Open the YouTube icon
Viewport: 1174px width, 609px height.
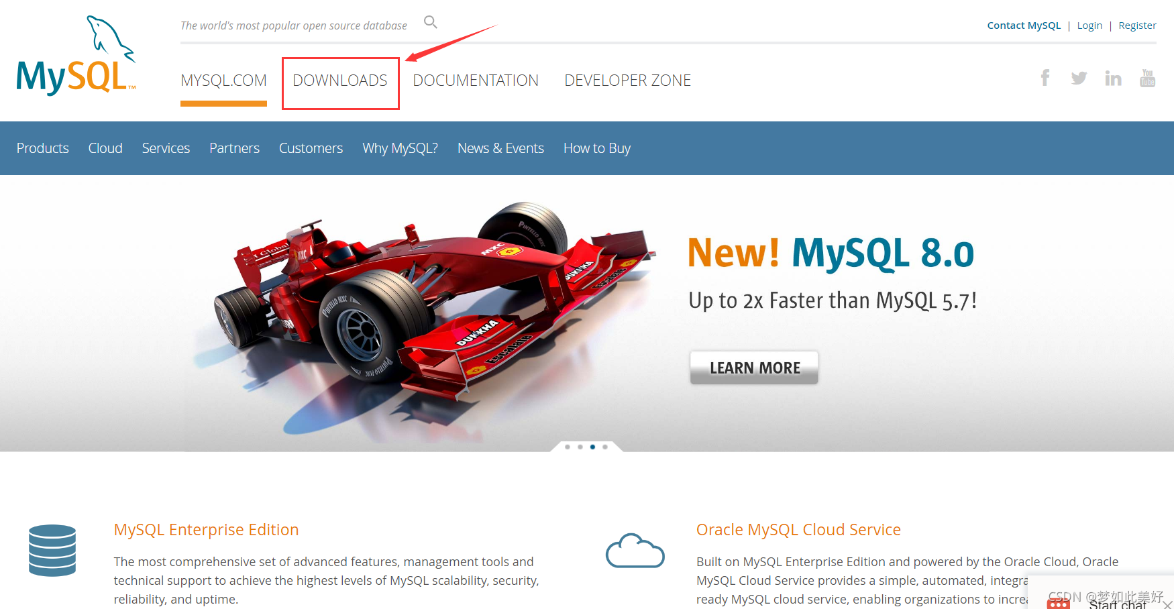(x=1148, y=78)
